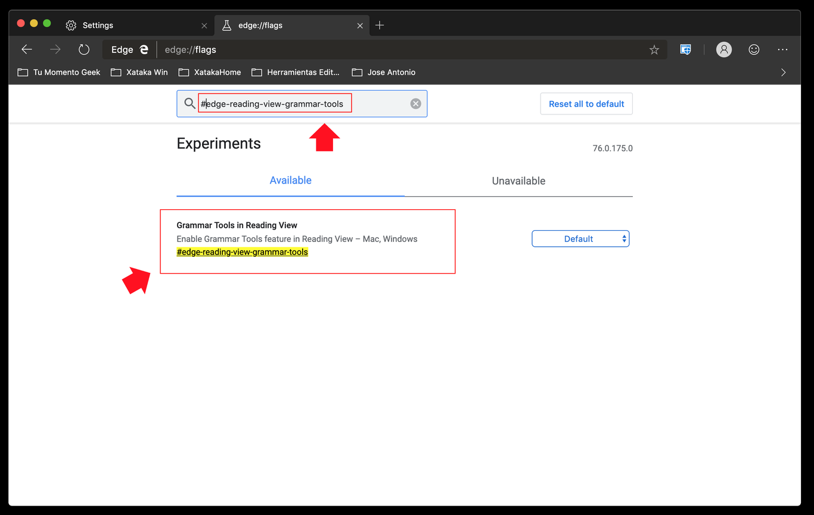The height and width of the screenshot is (515, 814).
Task: Close the edge://flags tab
Action: (x=360, y=26)
